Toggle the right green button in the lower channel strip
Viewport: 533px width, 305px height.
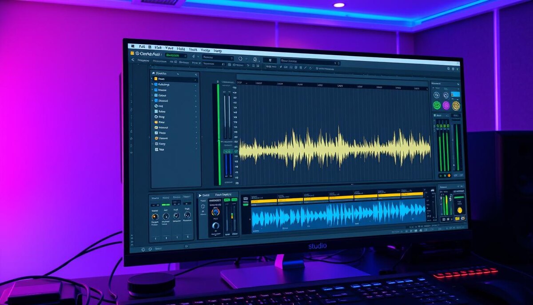[x=234, y=200]
